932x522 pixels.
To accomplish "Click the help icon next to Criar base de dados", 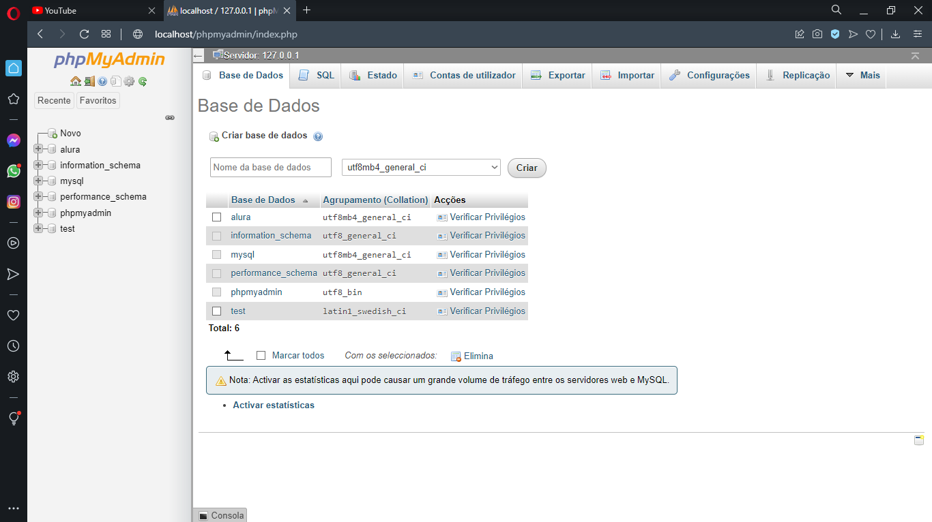I will coord(318,136).
